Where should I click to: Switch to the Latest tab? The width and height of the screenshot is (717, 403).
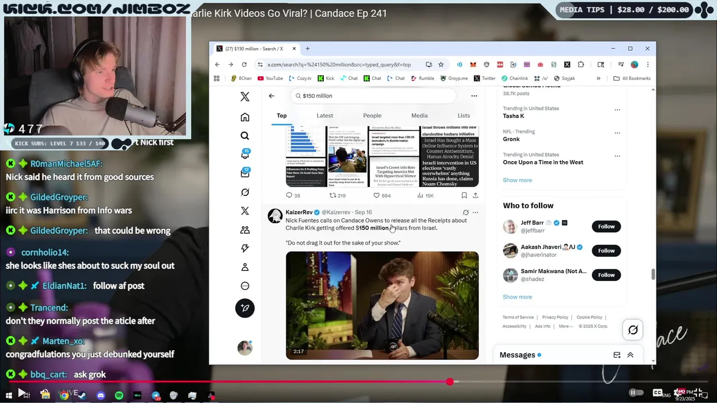coord(325,115)
